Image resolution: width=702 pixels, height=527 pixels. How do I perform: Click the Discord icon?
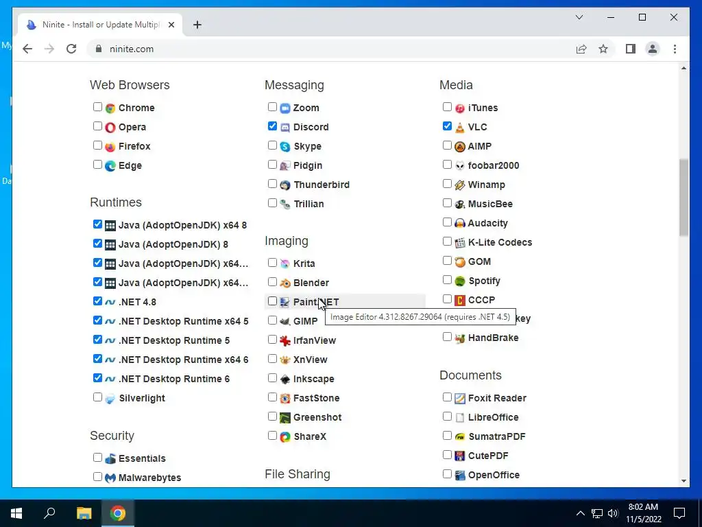285,127
